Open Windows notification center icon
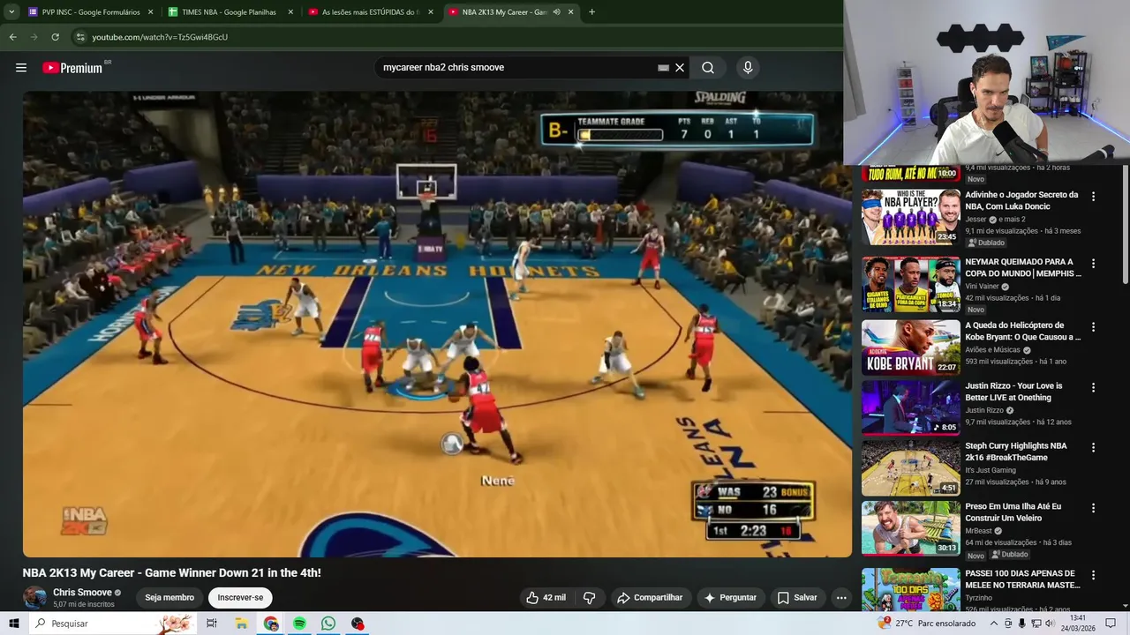1130x635 pixels. (1111, 624)
